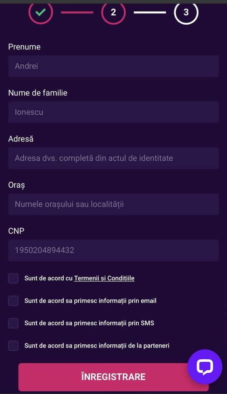Select step 3 in the progress indicator
The width and height of the screenshot is (227, 394).
[x=186, y=12]
